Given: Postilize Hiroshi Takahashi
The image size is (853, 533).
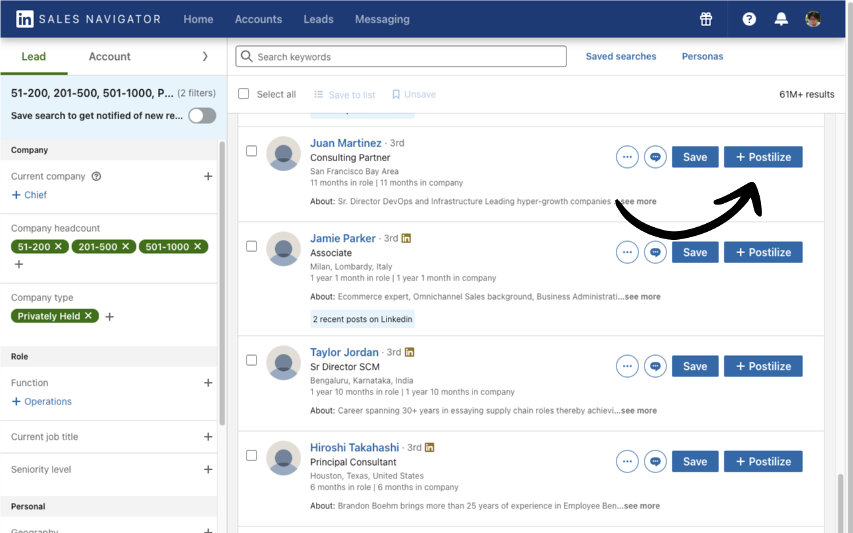Looking at the screenshot, I should click(x=763, y=462).
